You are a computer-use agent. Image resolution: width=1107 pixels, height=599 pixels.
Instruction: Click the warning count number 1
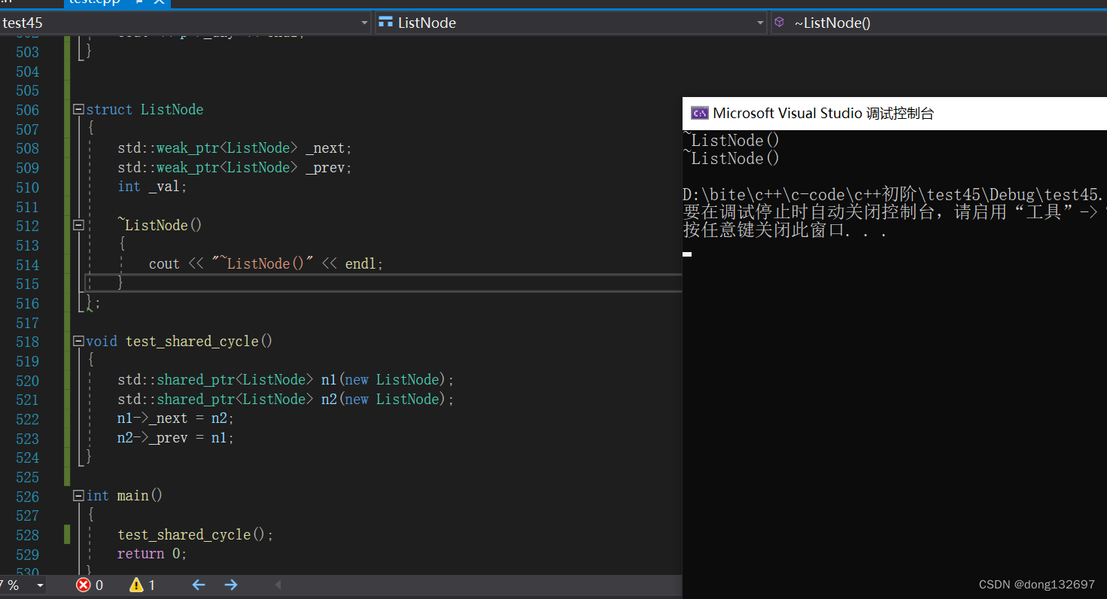click(152, 585)
